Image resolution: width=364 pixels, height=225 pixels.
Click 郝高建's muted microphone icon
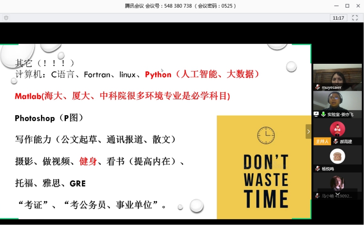pos(335,142)
